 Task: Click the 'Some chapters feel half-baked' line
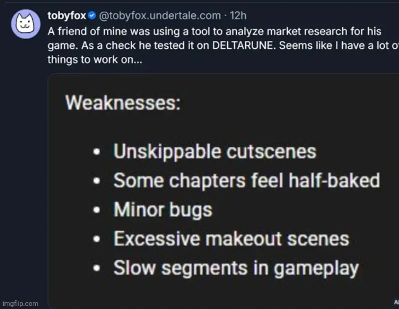pyautogui.click(x=246, y=182)
